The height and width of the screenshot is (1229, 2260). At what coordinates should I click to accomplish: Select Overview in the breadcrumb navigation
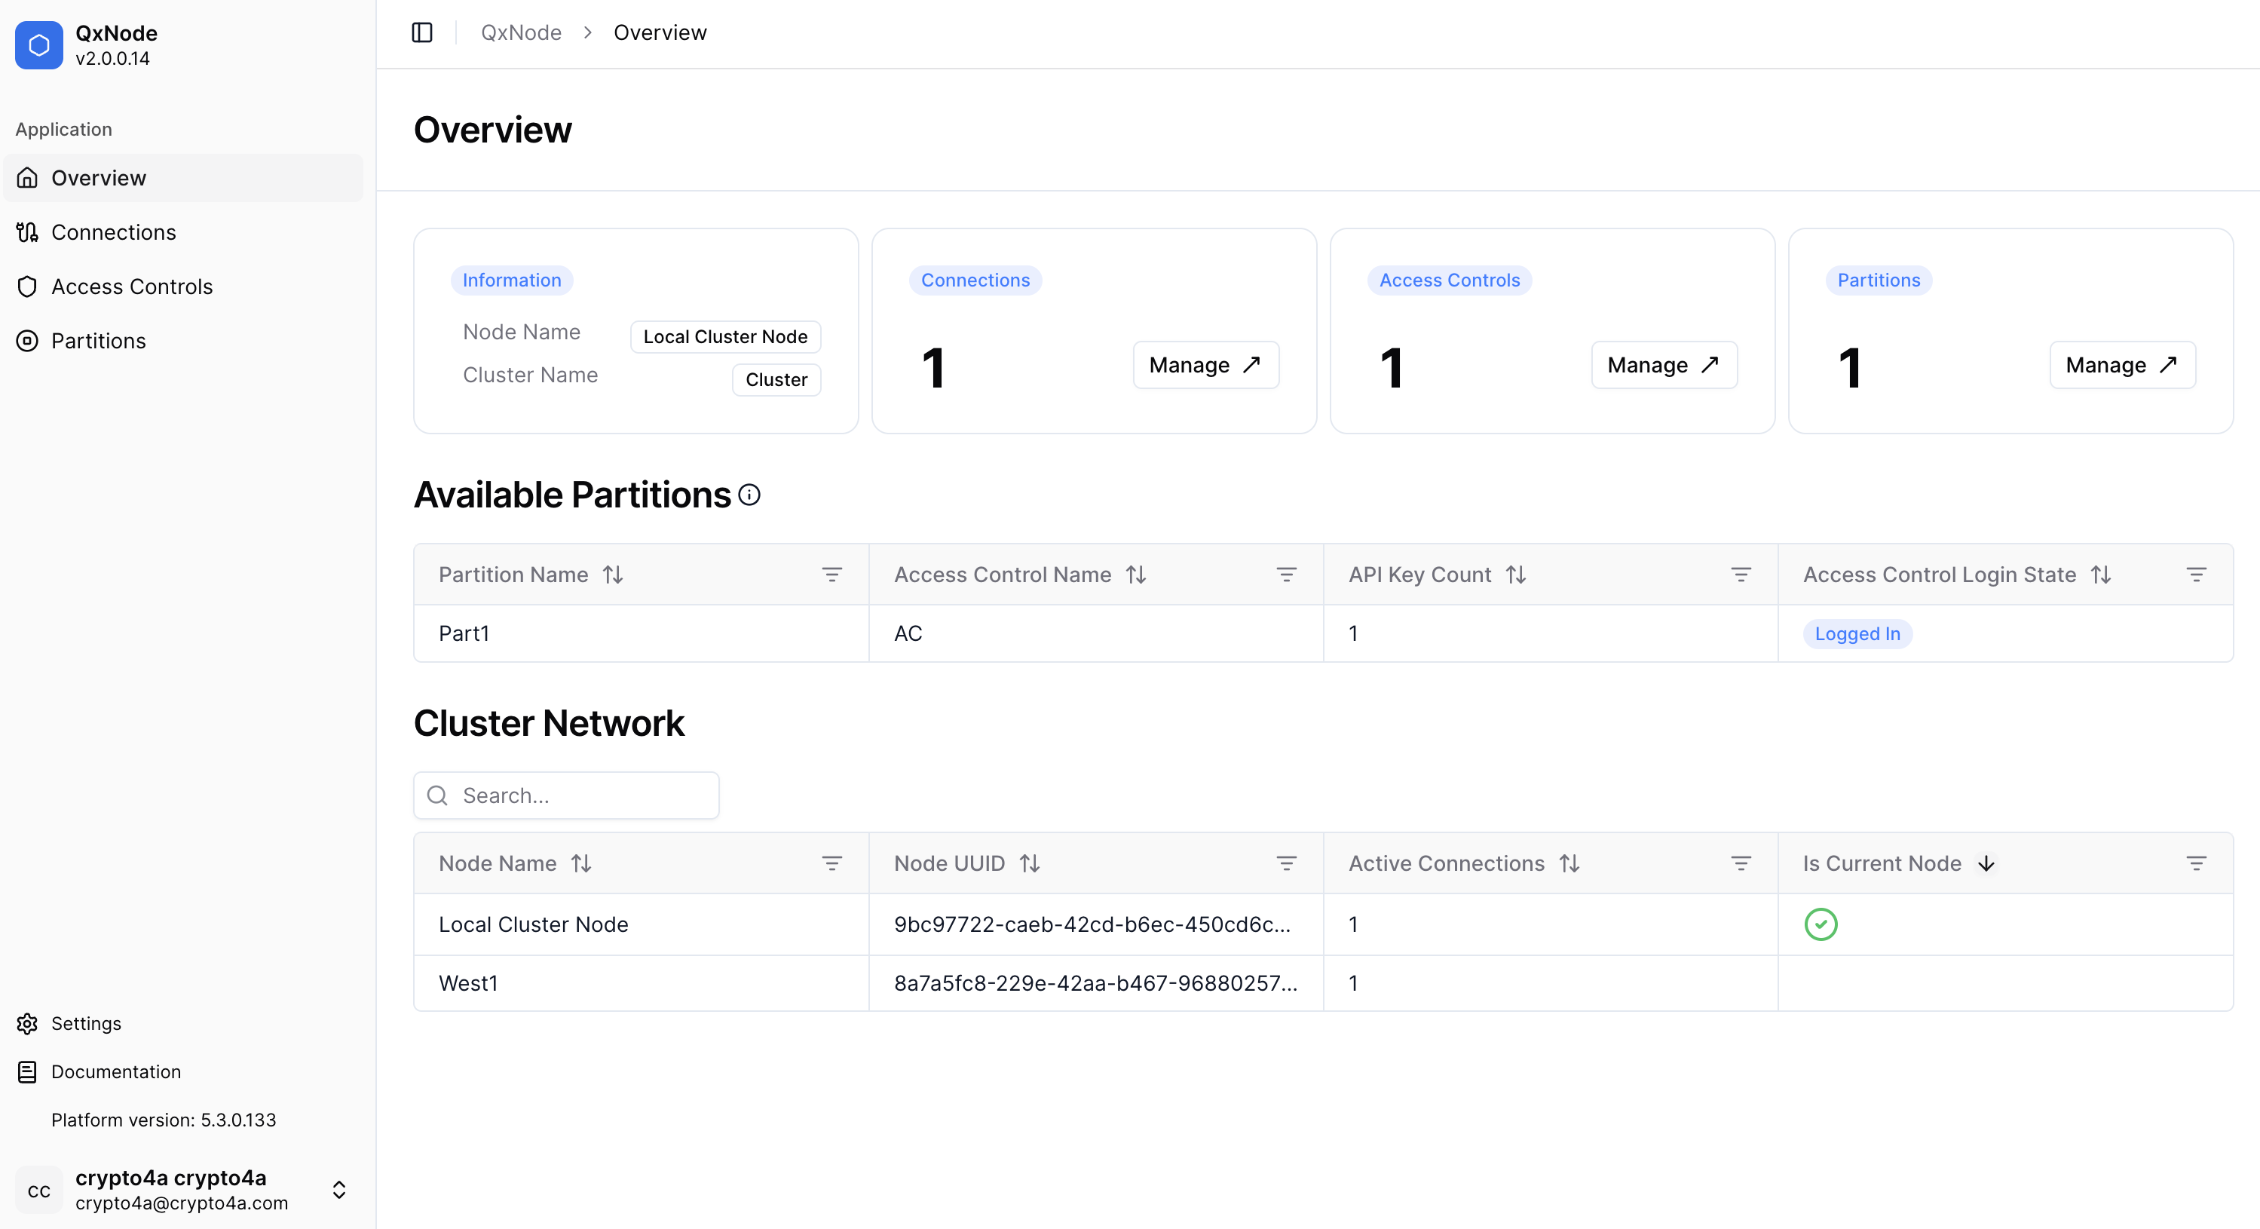tap(660, 32)
